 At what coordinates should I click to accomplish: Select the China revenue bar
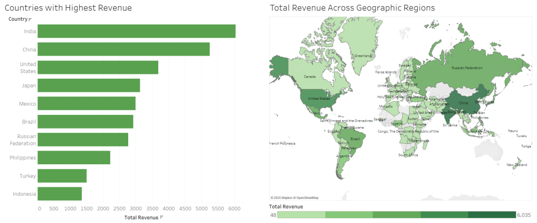click(124, 49)
